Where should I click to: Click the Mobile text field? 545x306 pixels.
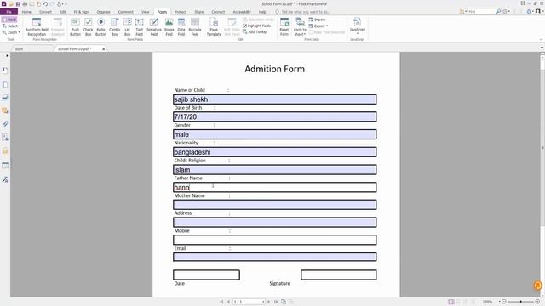274,240
